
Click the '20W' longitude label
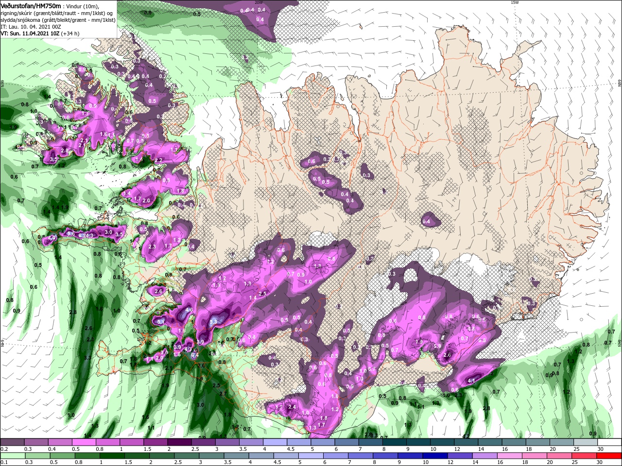[259, 2]
